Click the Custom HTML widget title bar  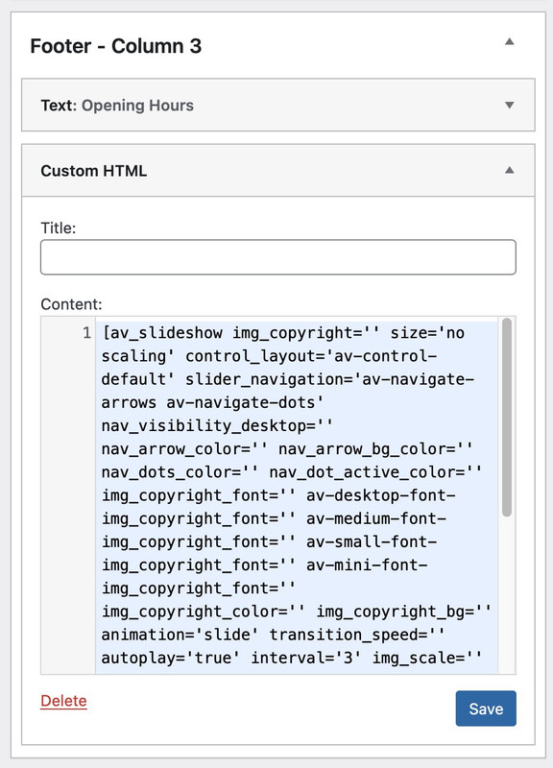278,171
